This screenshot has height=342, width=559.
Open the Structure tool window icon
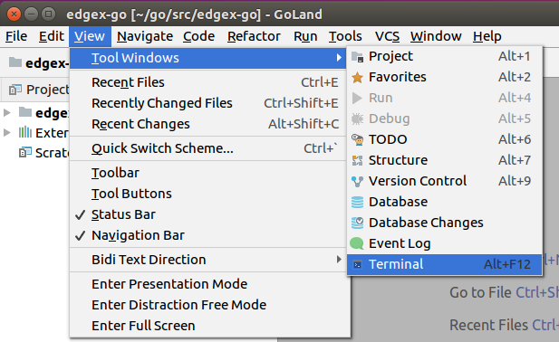pyautogui.click(x=357, y=160)
